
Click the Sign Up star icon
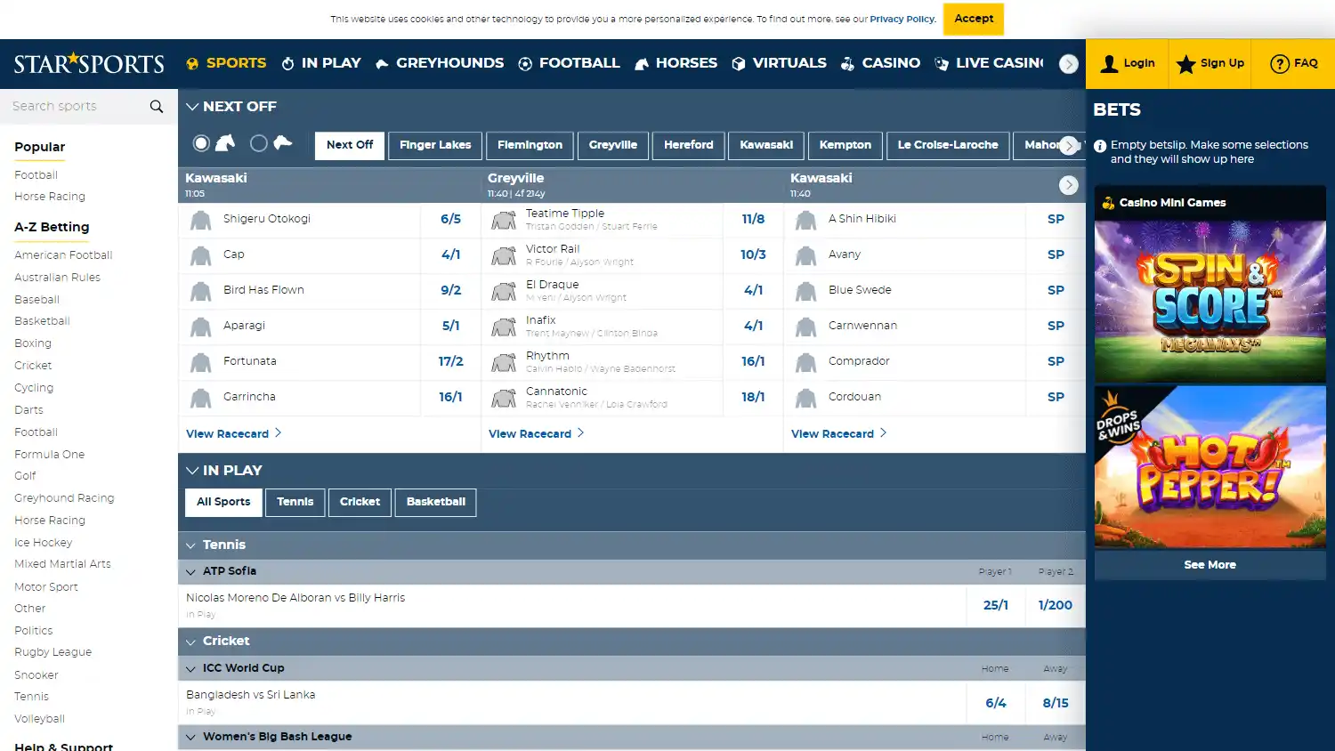coord(1185,64)
